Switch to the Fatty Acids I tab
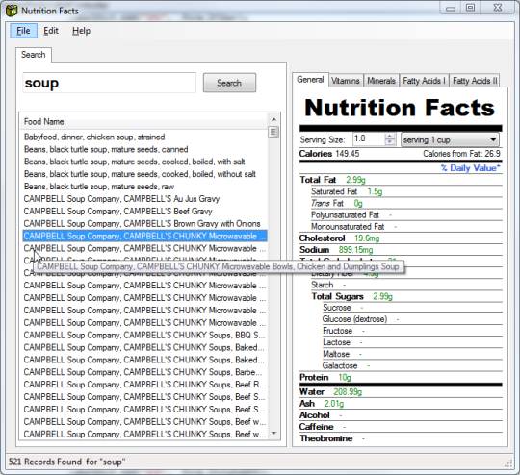 [x=424, y=81]
